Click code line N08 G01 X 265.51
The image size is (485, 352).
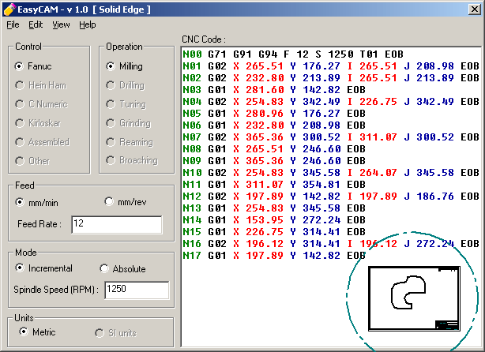coord(274,149)
